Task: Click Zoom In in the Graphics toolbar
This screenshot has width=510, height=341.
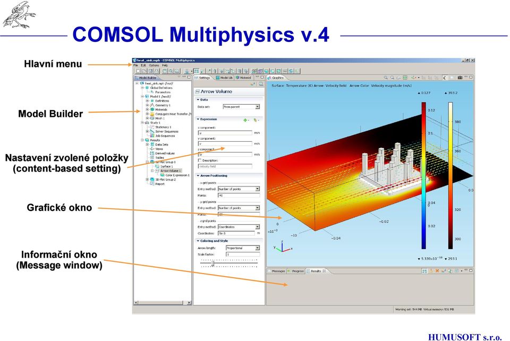Action: [x=386, y=78]
